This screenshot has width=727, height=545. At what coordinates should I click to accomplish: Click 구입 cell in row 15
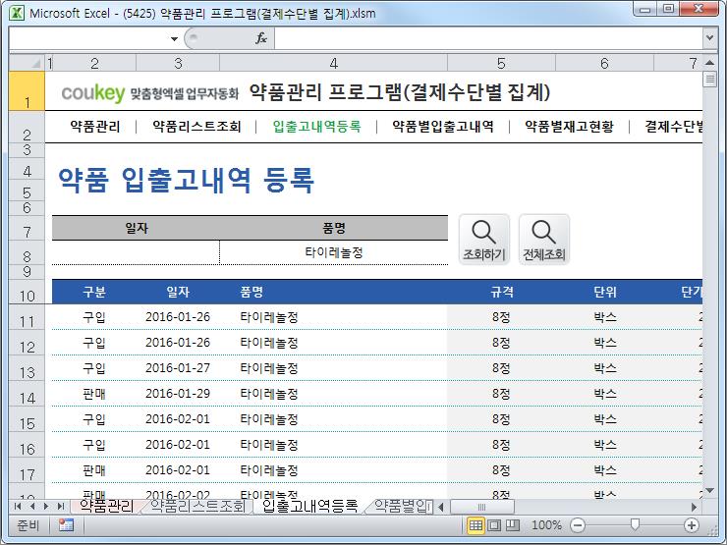[94, 419]
